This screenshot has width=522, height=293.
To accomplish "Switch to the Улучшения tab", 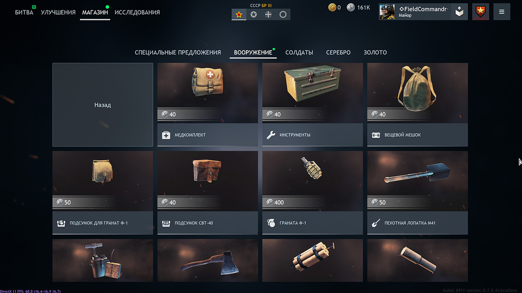I will [58, 13].
